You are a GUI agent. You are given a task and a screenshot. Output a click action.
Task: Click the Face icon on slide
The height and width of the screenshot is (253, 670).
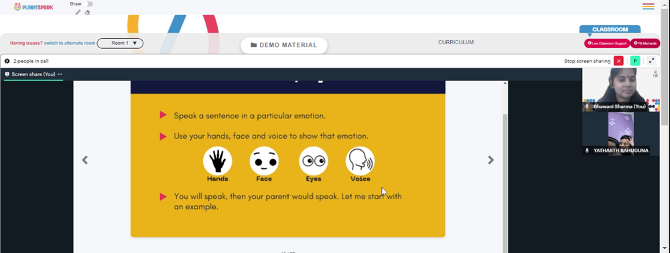coord(264,161)
